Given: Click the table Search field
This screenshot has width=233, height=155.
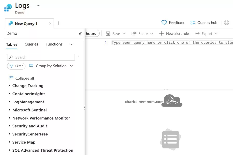Looking at the screenshot, I should (x=41, y=57).
